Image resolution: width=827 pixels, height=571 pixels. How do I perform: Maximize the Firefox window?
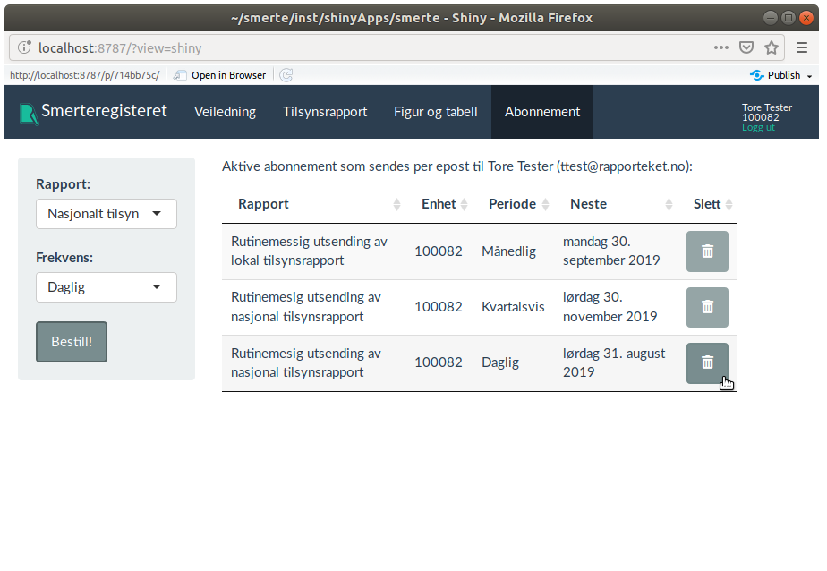pos(788,18)
